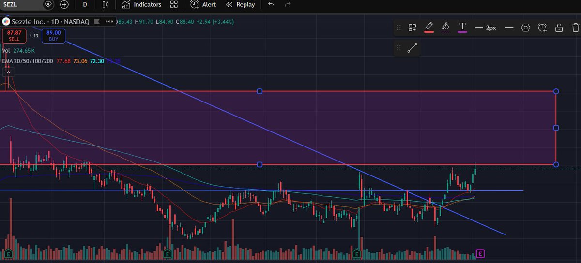Click the rectangle's bottom-right corner handle
Viewport: 581px width, 263px height.
point(556,165)
